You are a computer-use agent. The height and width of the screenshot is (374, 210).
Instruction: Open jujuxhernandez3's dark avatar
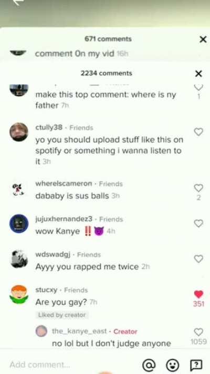[x=19, y=224]
